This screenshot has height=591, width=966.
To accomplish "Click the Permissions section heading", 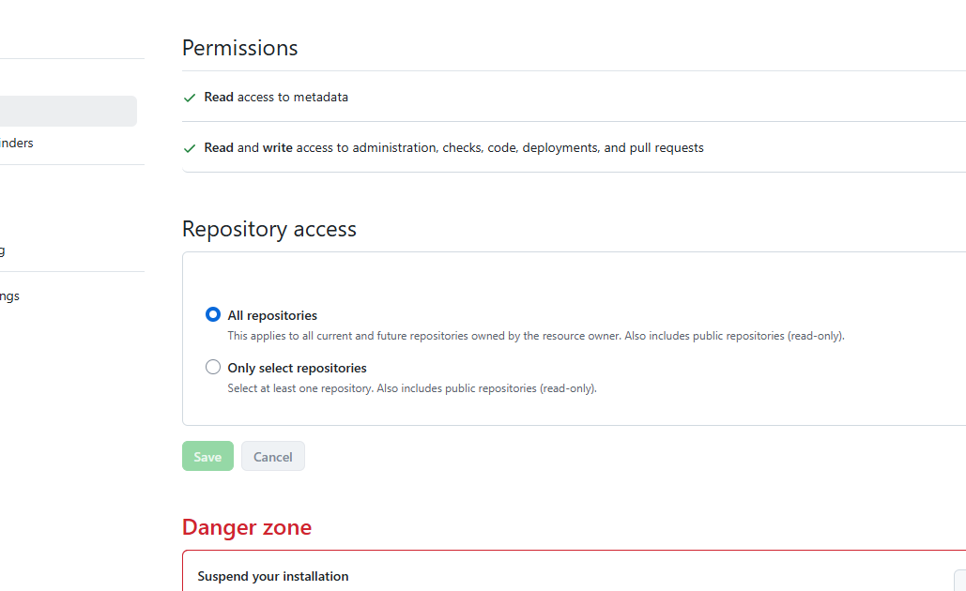I will 239,48.
